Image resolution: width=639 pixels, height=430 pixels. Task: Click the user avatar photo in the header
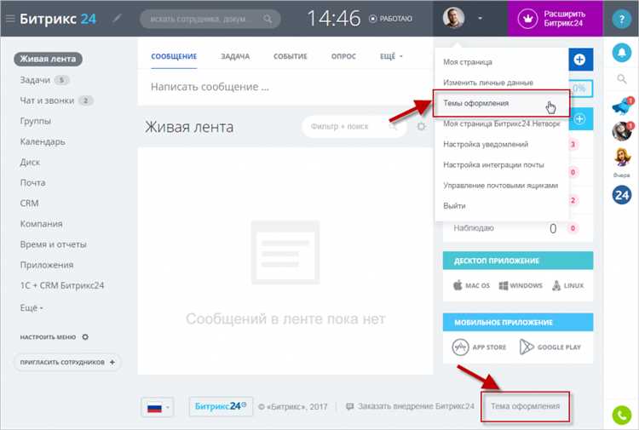tap(453, 18)
